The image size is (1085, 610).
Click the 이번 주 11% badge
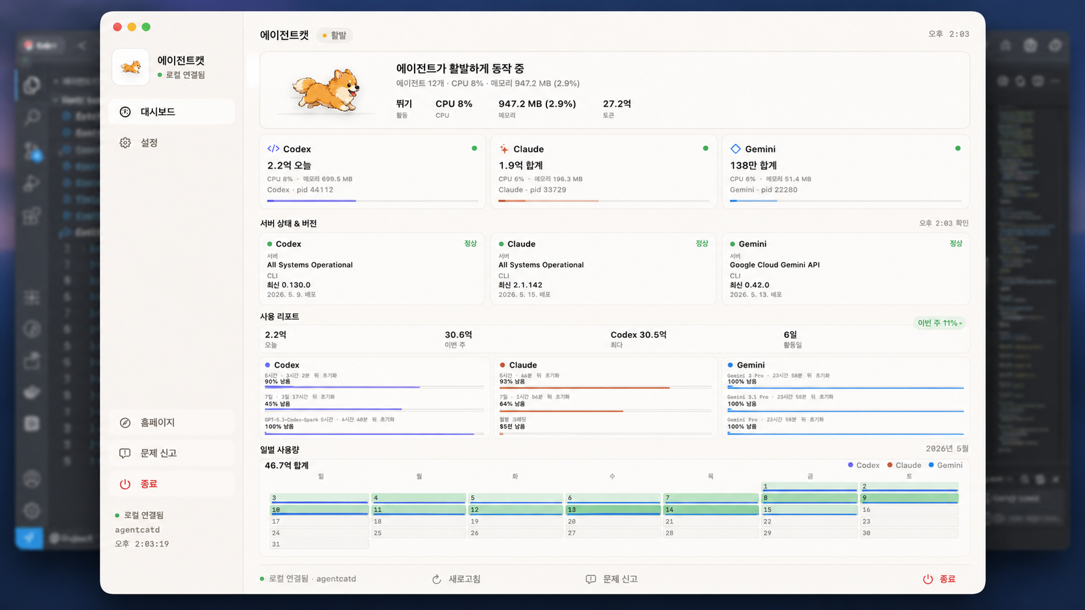[940, 323]
